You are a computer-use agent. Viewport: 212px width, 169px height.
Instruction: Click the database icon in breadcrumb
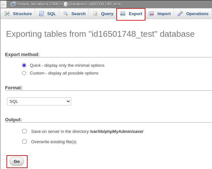pos(66,4)
